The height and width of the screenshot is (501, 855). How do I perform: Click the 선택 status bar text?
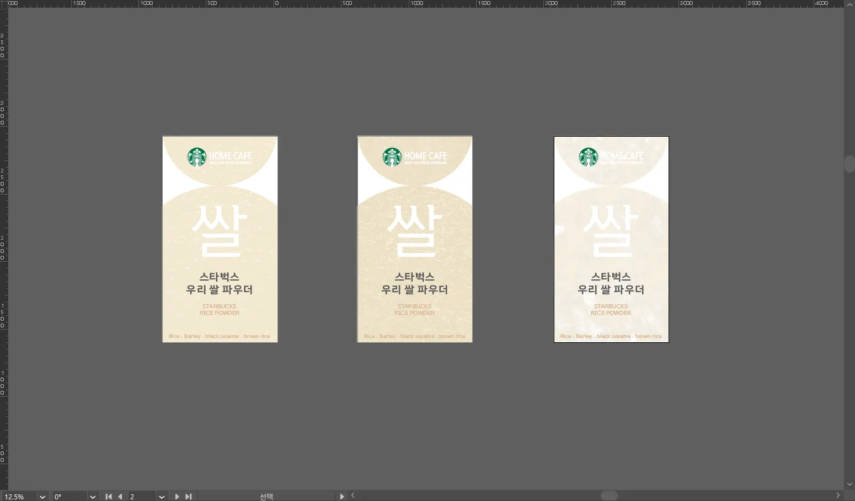point(266,497)
